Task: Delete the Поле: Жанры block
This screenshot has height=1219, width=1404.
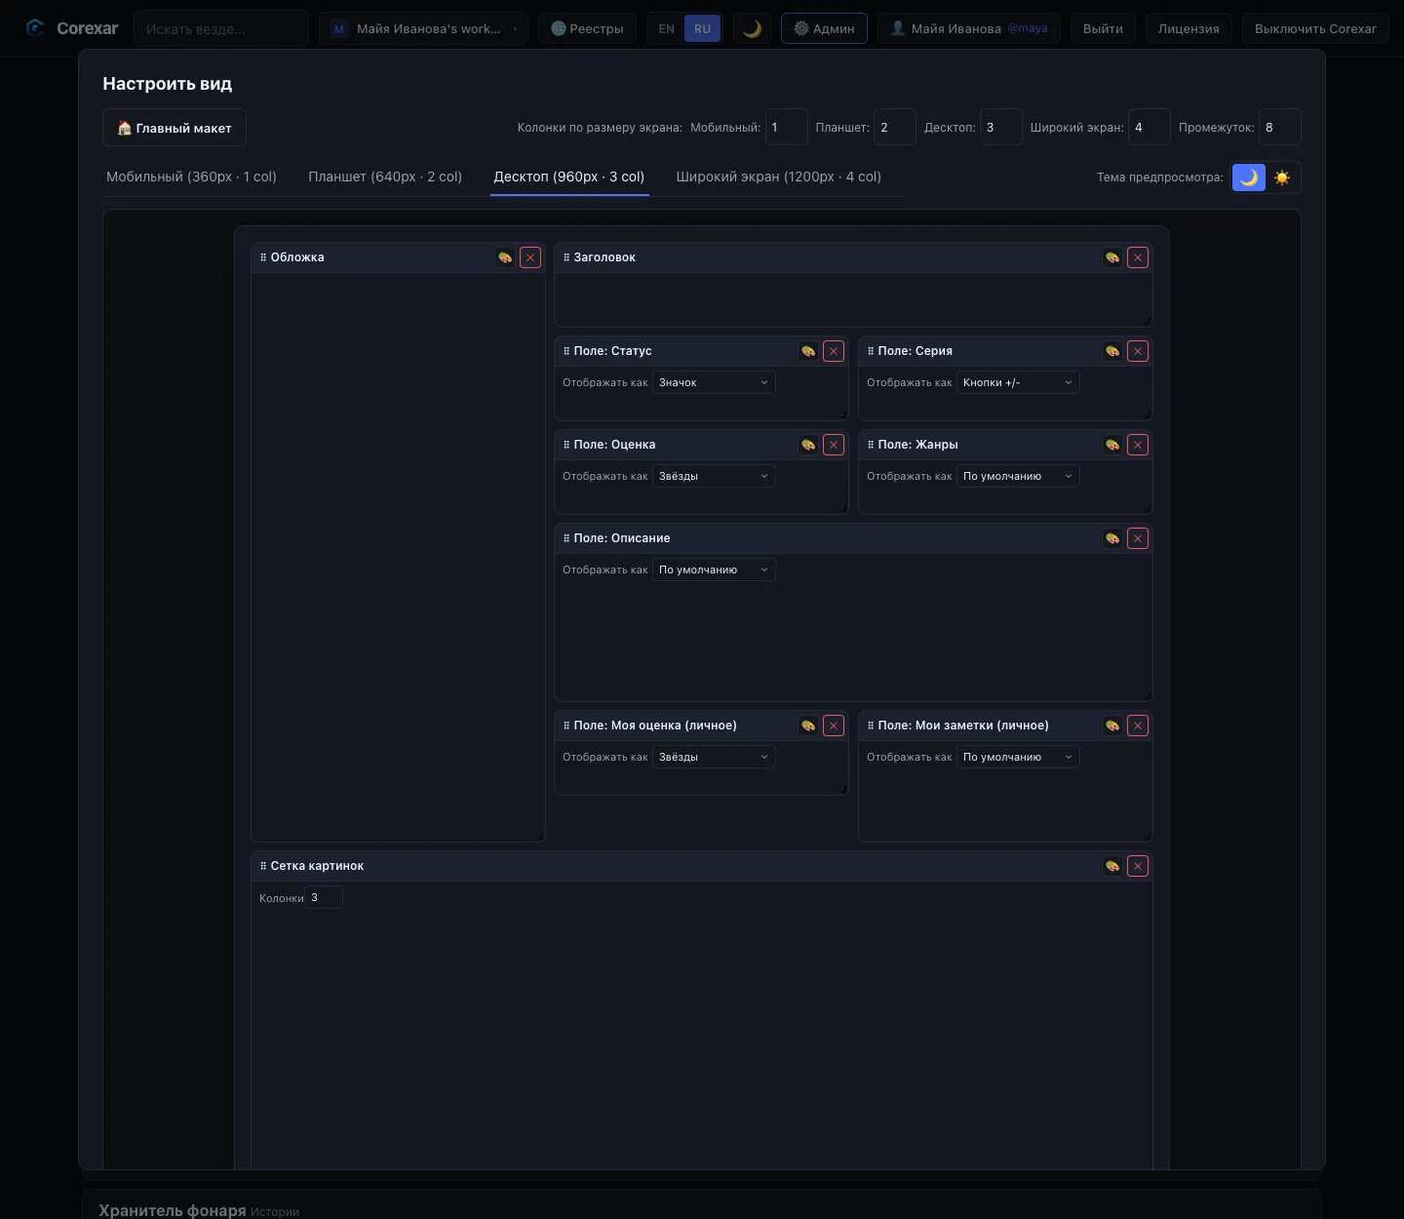Action: (x=1138, y=445)
